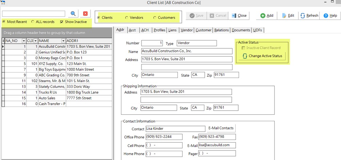Click the application icon in title bar
The height and width of the screenshot is (160, 341).
3,2
